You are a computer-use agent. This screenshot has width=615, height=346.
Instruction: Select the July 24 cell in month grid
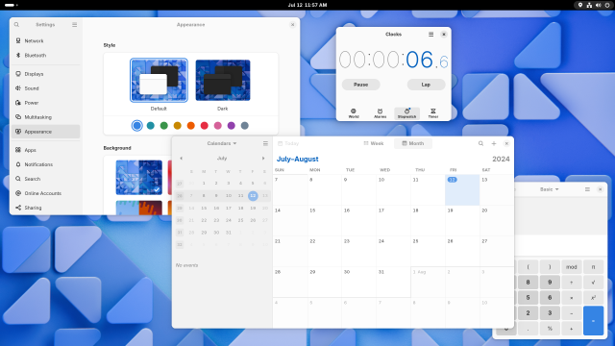(x=394, y=252)
